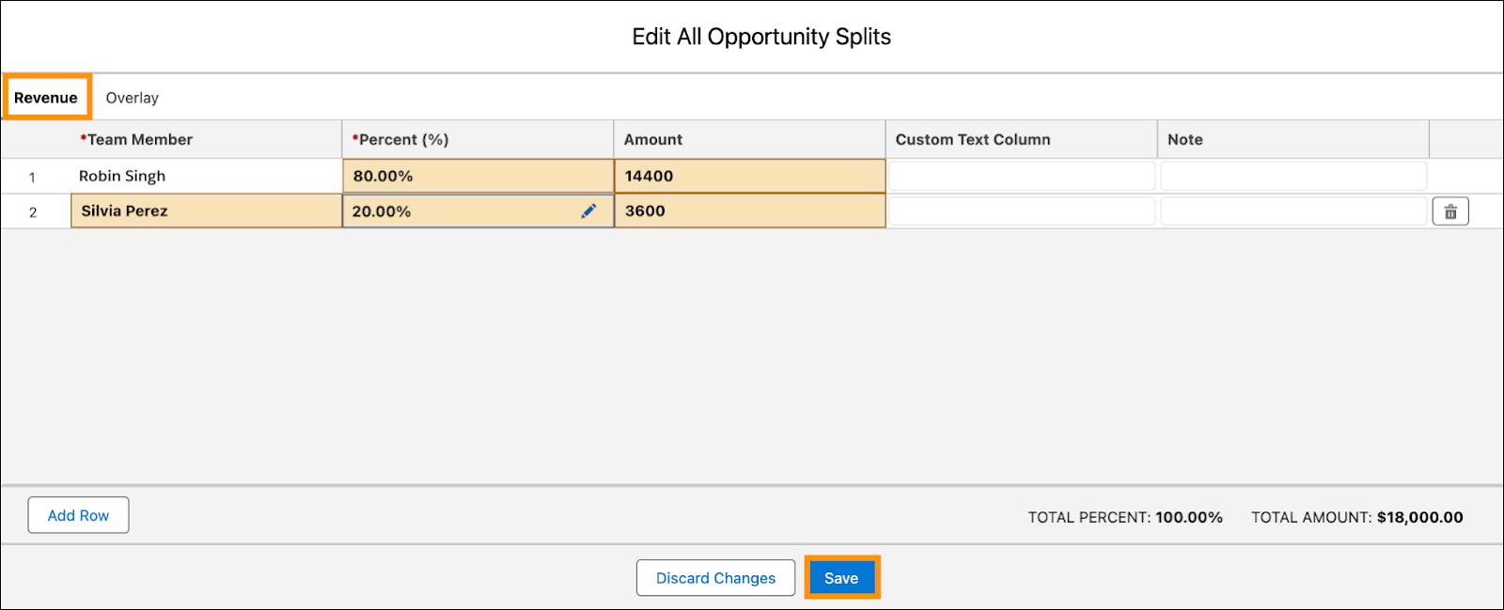The width and height of the screenshot is (1504, 610).
Task: Switch to the Revenue tab
Action: (46, 98)
